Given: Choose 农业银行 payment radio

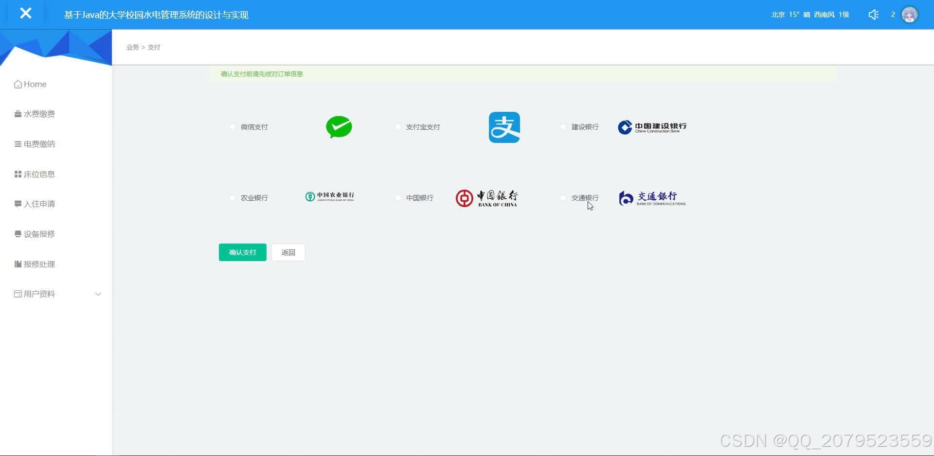Looking at the screenshot, I should coord(233,198).
